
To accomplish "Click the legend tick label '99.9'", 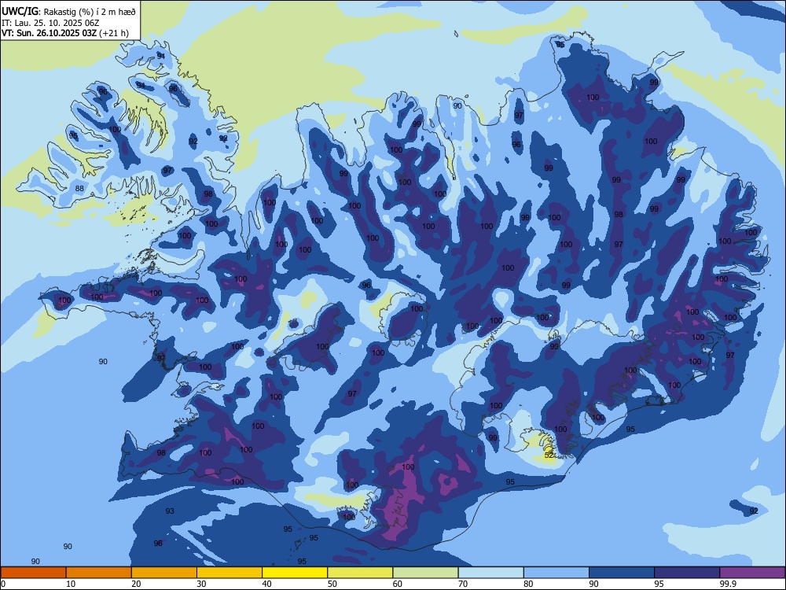I will (728, 584).
